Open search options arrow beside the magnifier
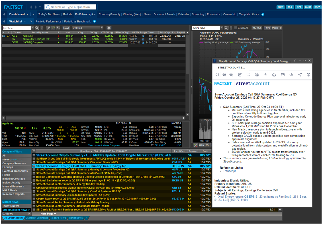 tap(41, 28)
